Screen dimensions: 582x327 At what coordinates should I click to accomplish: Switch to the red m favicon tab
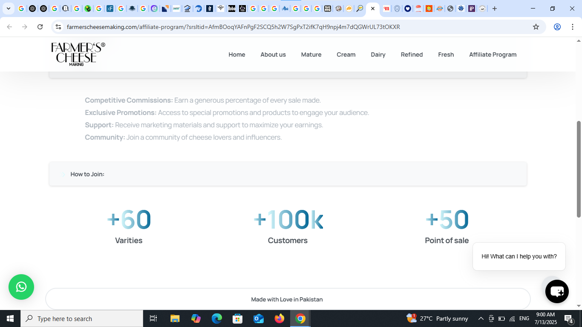tap(386, 9)
